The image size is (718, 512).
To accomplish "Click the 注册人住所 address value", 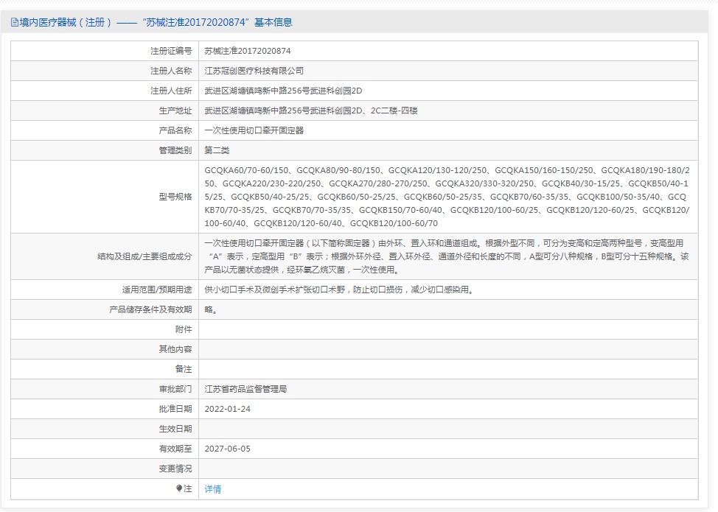I will [x=284, y=91].
